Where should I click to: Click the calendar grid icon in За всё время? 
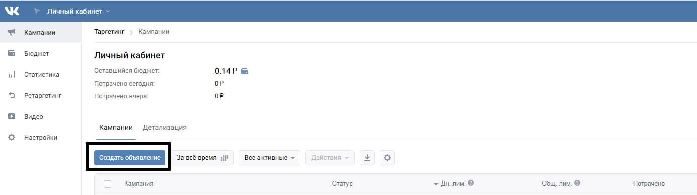tap(224, 158)
